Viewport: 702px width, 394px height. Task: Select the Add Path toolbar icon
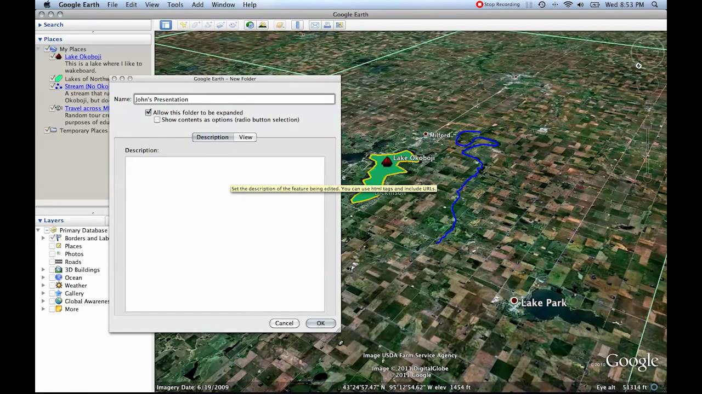click(208, 25)
